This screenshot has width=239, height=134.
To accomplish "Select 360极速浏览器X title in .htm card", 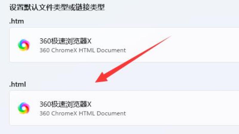I will click(x=65, y=41).
